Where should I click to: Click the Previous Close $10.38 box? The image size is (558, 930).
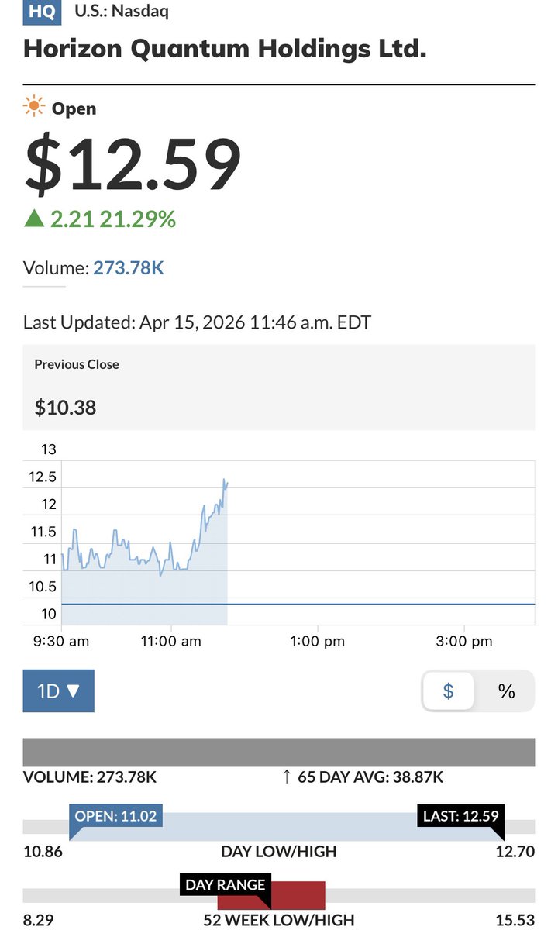click(279, 387)
